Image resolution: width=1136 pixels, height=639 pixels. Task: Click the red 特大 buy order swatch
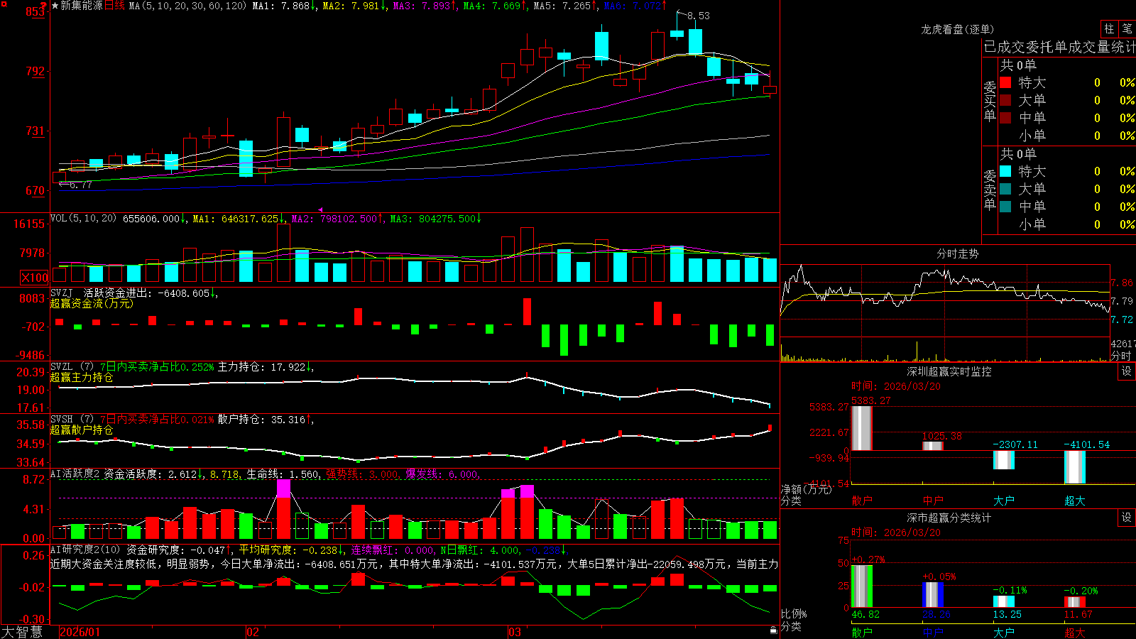click(x=1005, y=82)
